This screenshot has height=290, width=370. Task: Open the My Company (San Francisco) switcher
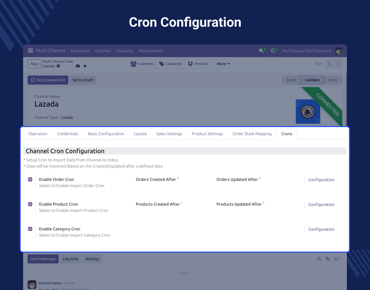[x=307, y=51]
